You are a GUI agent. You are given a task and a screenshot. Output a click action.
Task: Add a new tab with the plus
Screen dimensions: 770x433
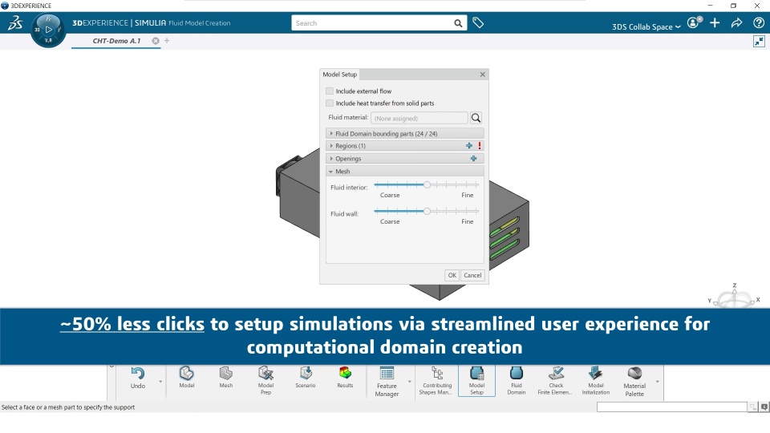point(167,41)
